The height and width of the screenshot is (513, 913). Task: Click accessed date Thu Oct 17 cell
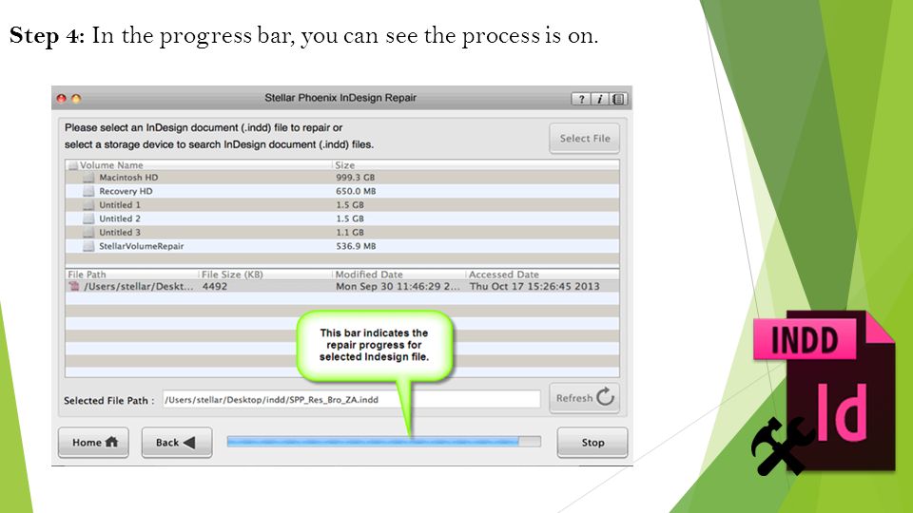(x=534, y=286)
